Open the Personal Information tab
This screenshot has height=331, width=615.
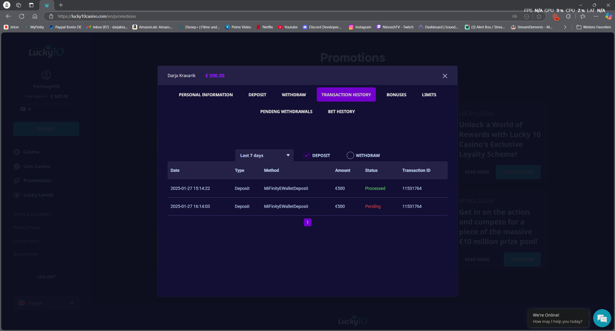point(205,95)
